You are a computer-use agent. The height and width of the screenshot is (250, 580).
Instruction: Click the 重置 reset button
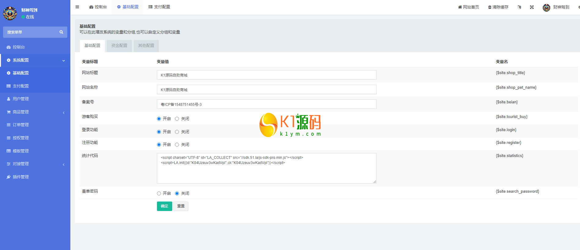(181, 206)
